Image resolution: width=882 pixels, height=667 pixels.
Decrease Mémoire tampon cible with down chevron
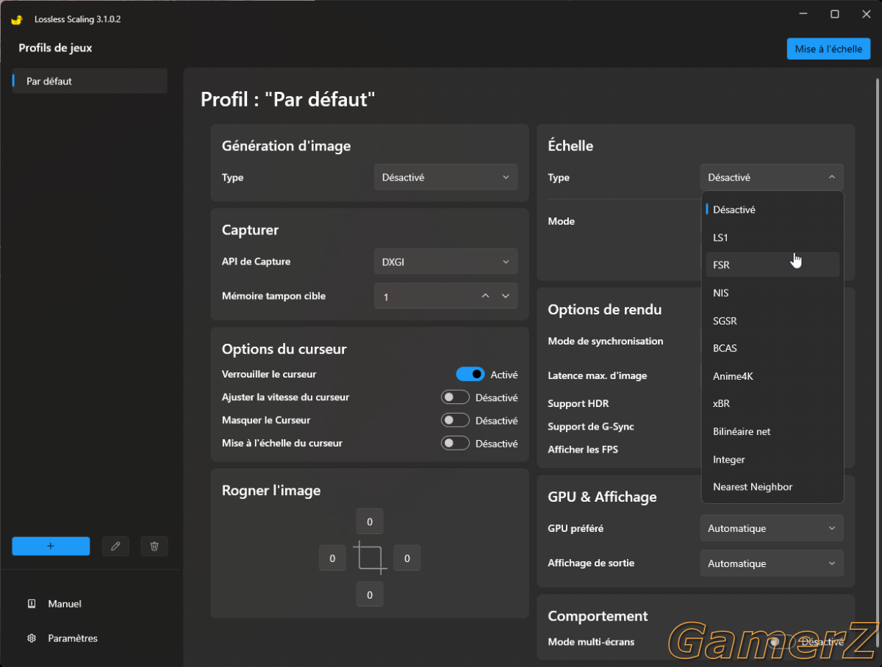[x=506, y=296]
